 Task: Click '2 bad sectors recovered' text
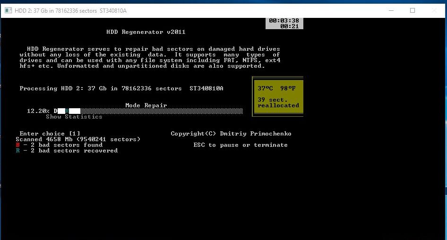(x=74, y=151)
